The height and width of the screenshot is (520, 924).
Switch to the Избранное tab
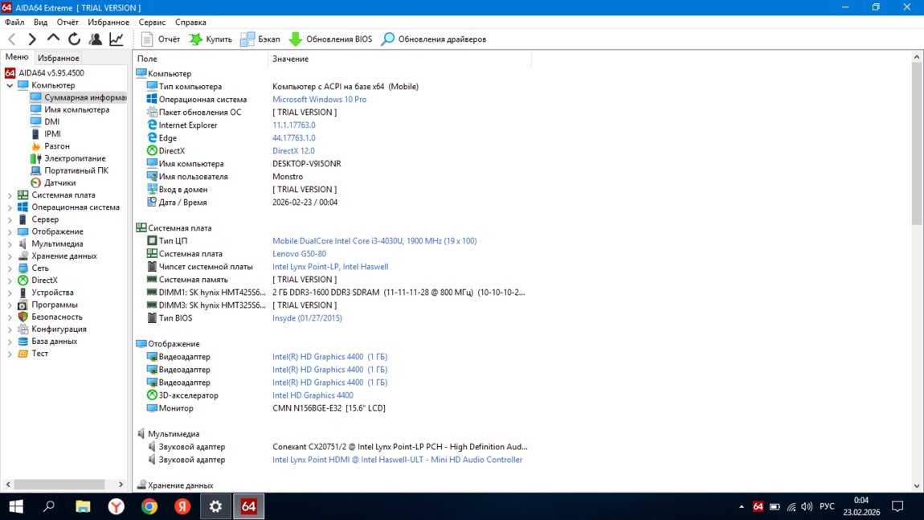pyautogui.click(x=58, y=58)
